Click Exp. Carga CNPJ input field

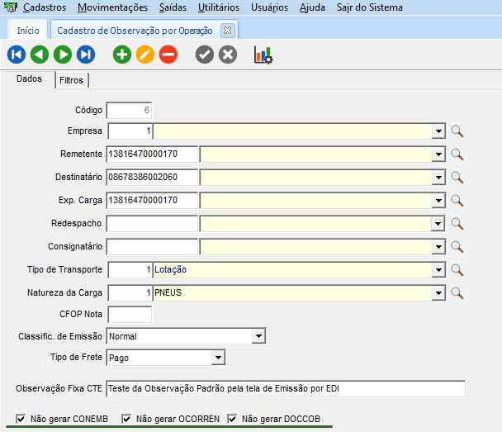click(152, 201)
